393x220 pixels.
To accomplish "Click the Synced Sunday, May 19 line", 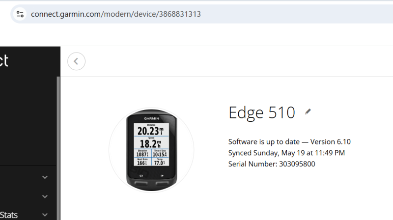I will pos(286,153).
